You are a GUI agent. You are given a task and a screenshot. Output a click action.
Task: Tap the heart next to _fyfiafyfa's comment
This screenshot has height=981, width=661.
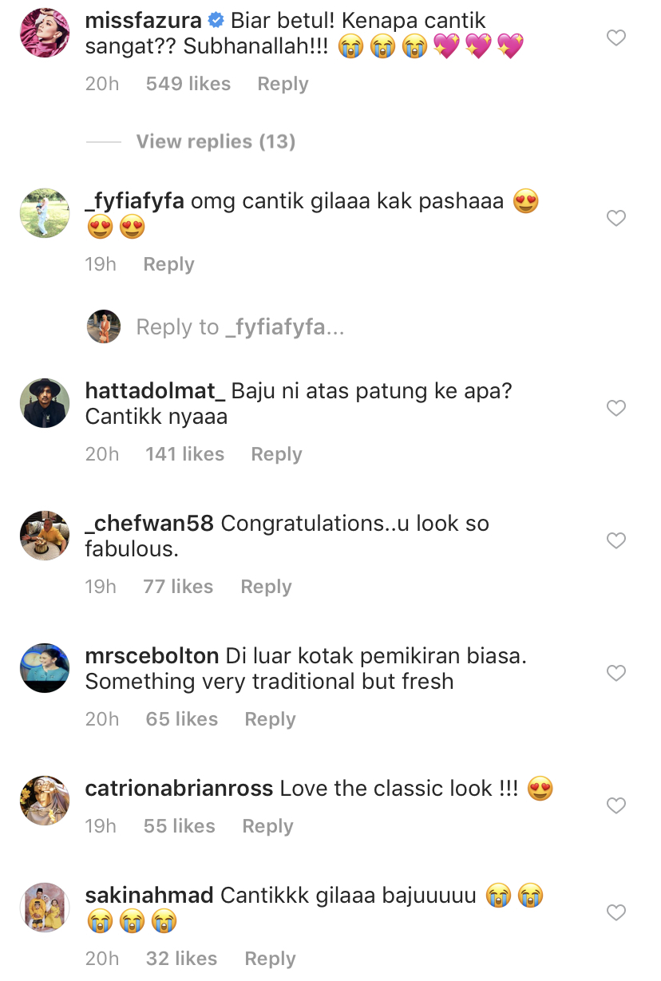click(616, 218)
